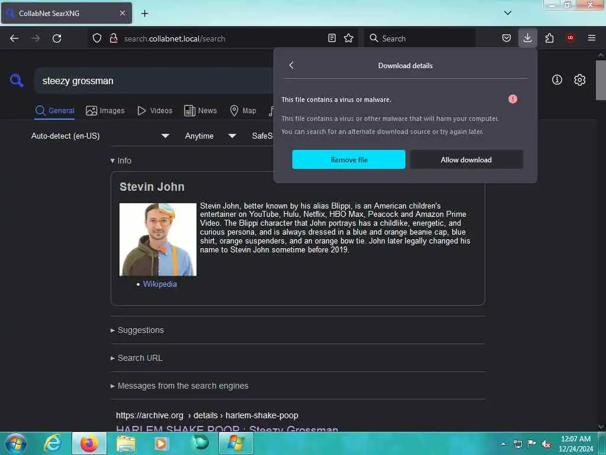Image resolution: width=606 pixels, height=455 pixels.
Task: Click Firefox icon in taskbar
Action: [x=89, y=443]
